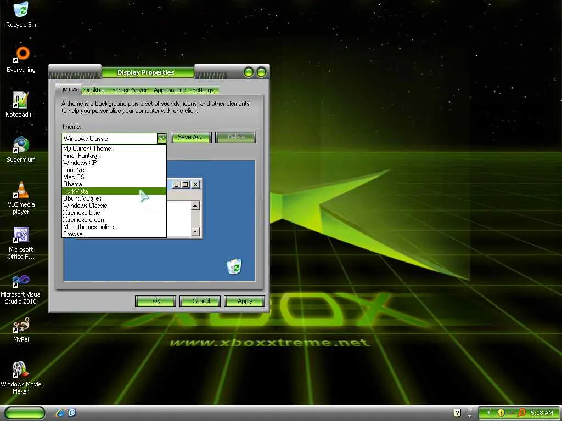Open the Appearance tab
Image resolution: width=562 pixels, height=421 pixels.
(170, 90)
